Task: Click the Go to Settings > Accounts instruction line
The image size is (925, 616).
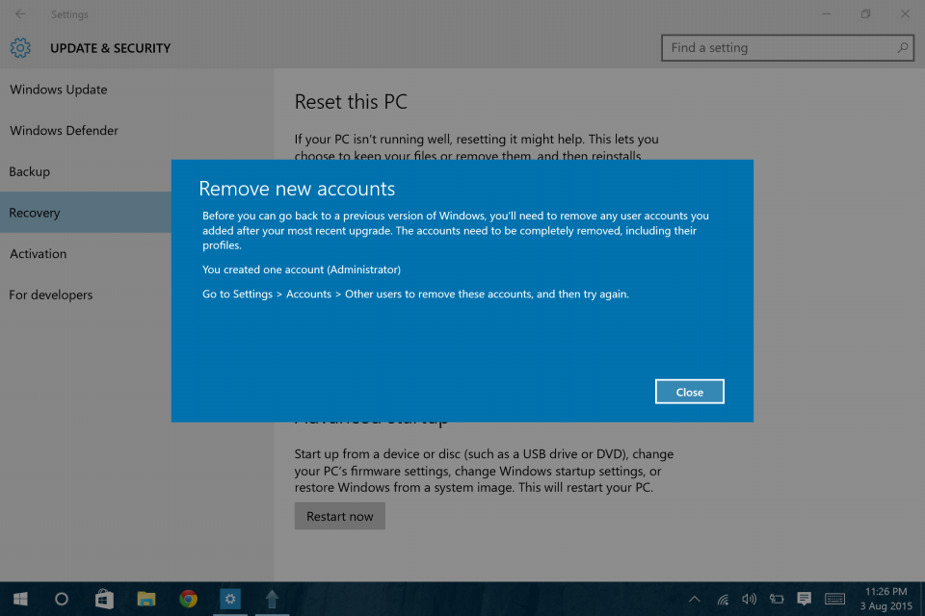Action: click(415, 295)
